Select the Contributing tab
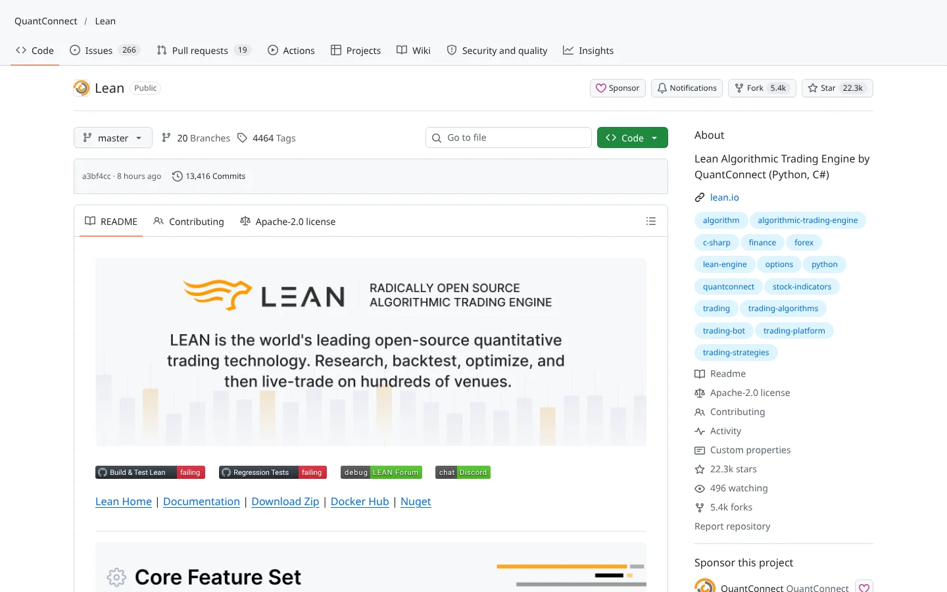947x592 pixels. point(189,222)
